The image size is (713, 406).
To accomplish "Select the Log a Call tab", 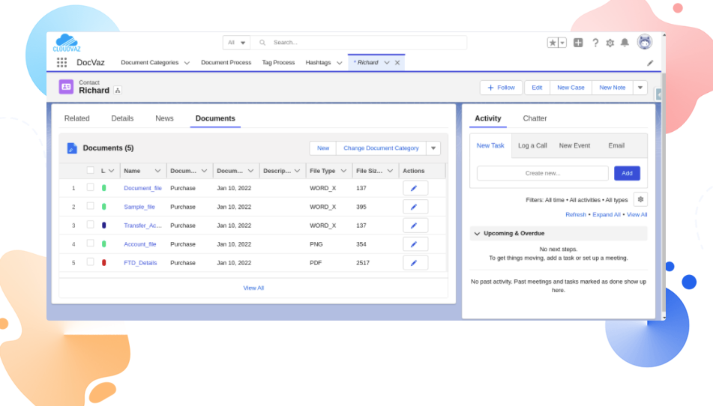I will (x=532, y=146).
